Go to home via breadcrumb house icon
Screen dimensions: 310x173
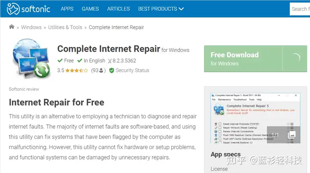point(12,27)
